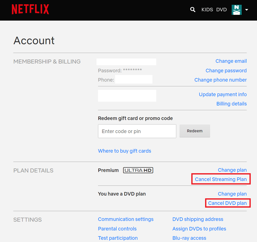Viewport: 257px width, 242px height.
Task: Open Communication settings
Action: pyautogui.click(x=126, y=219)
